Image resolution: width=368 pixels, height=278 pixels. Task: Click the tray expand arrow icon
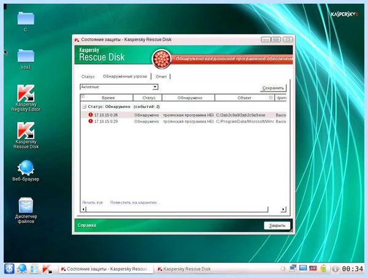click(283, 268)
